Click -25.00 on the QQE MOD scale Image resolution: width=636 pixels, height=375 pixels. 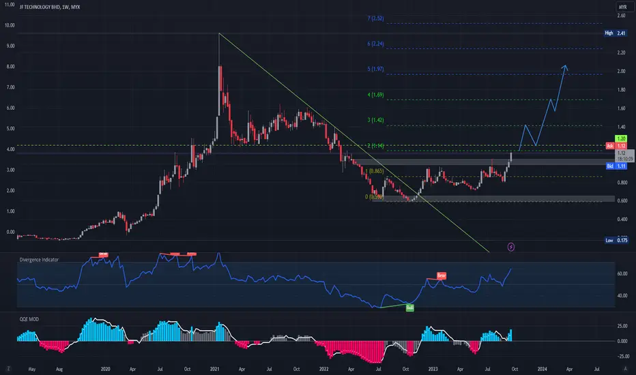(x=623, y=357)
